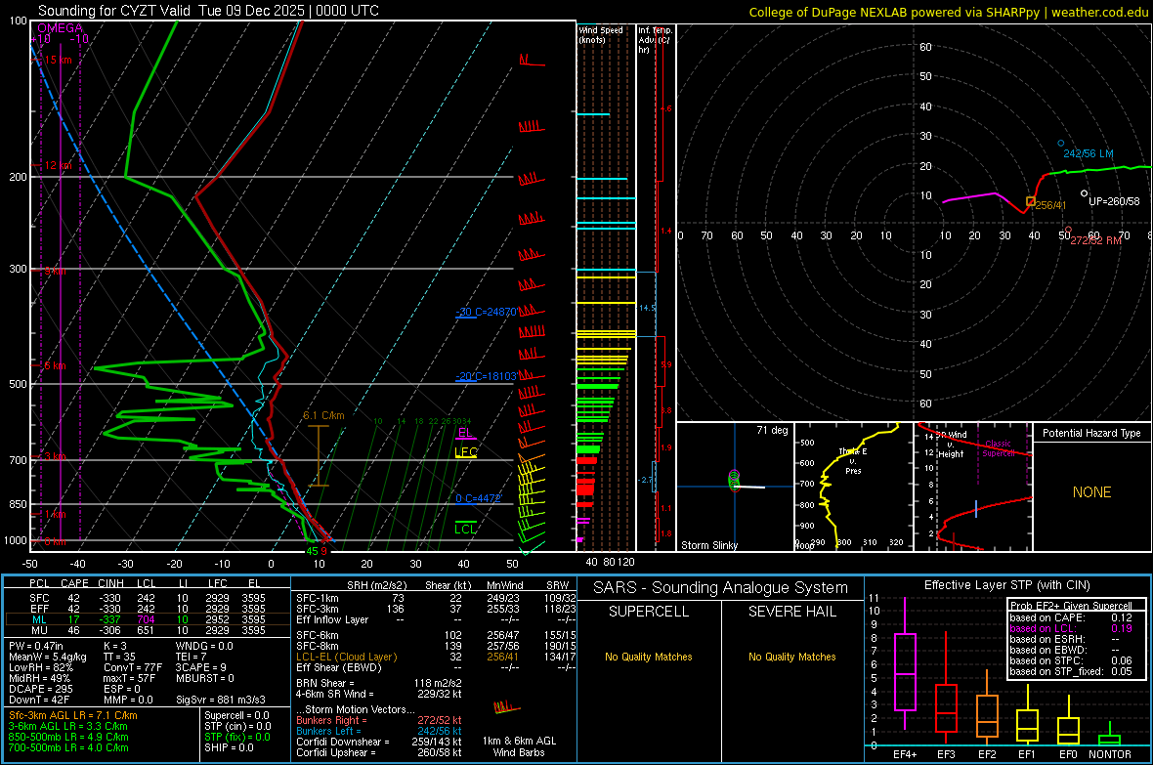Click the ConvT = 77F value
Screen dimensions: 1153x765
132,667
